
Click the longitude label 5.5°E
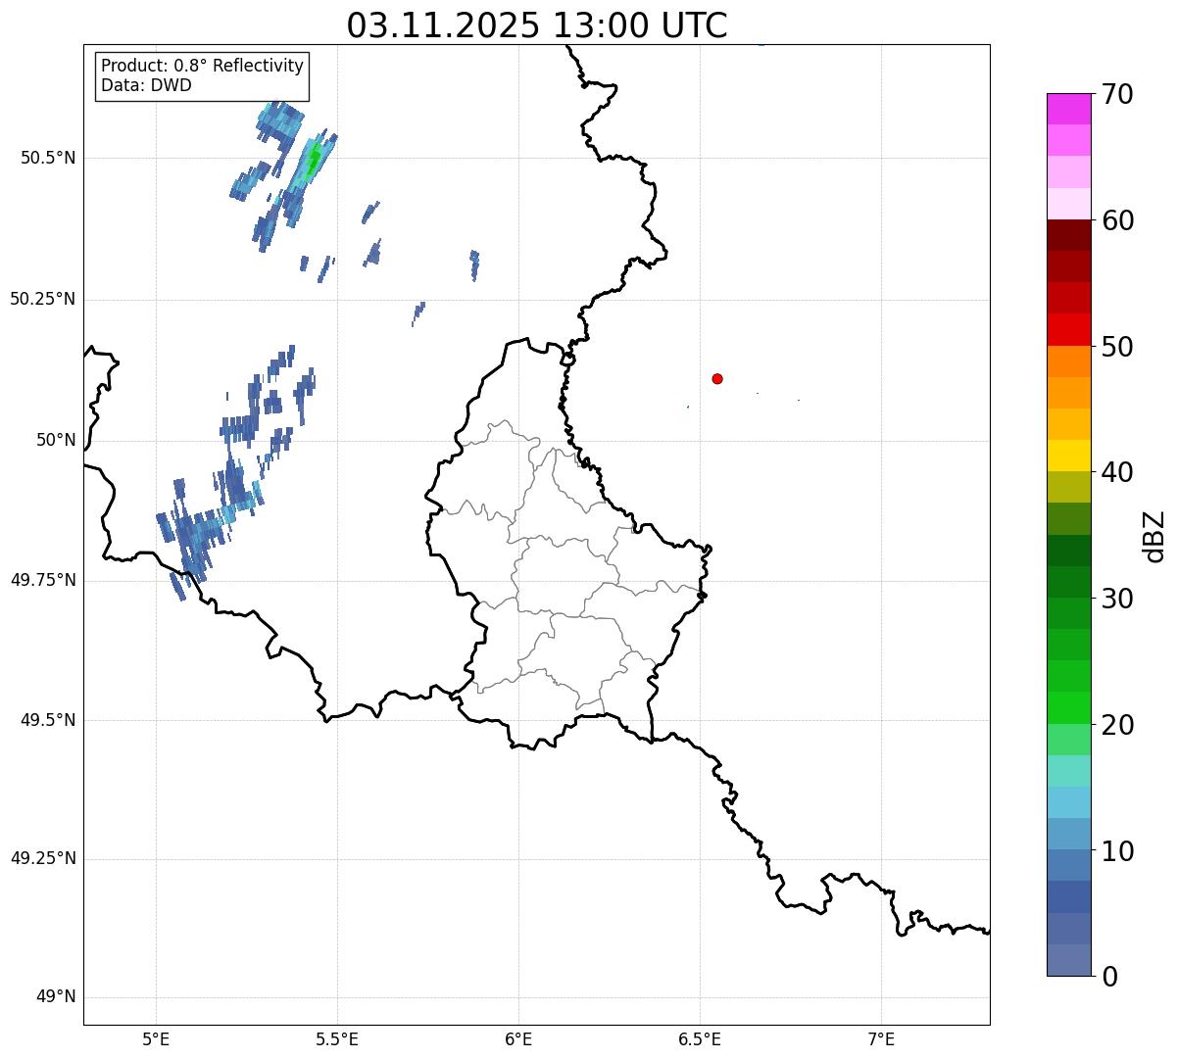pos(337,1038)
